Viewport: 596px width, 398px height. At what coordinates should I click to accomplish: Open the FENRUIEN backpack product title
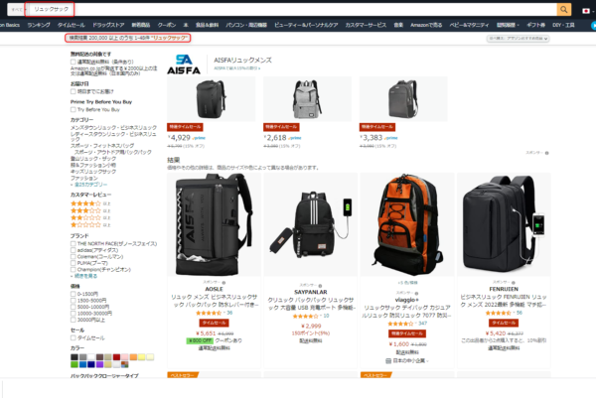pyautogui.click(x=504, y=301)
